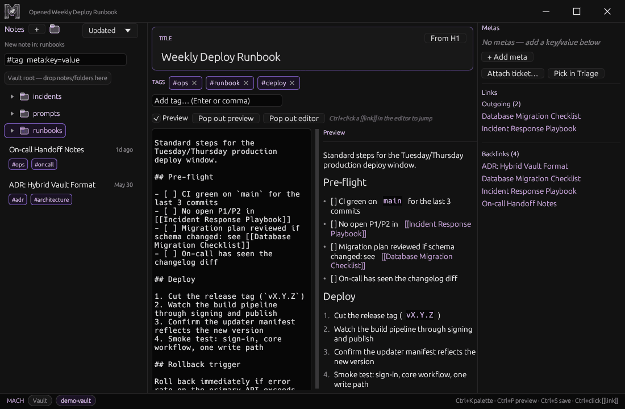Screen dimensions: 625x409
Task: Click the From H1 button
Action: (x=445, y=38)
